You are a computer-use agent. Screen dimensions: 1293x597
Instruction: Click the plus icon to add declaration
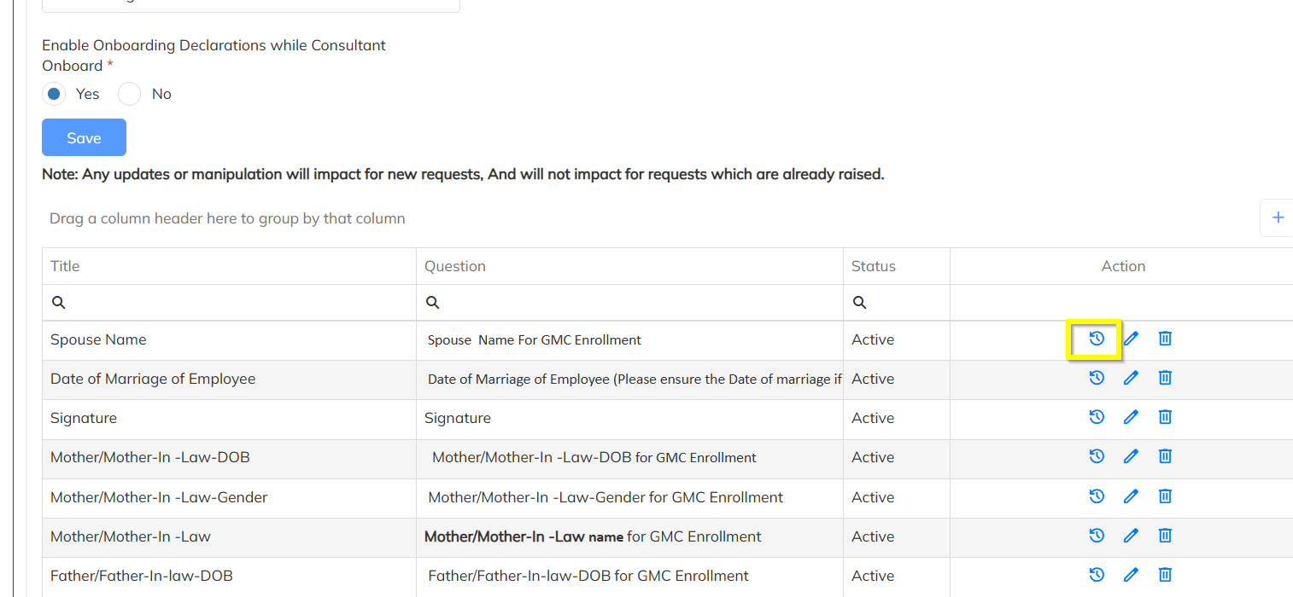1278,217
